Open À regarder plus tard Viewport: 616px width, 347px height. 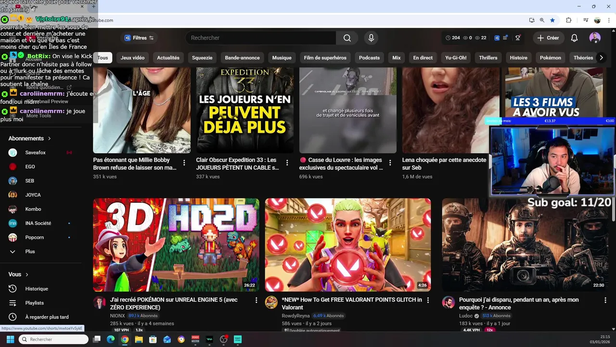46,317
